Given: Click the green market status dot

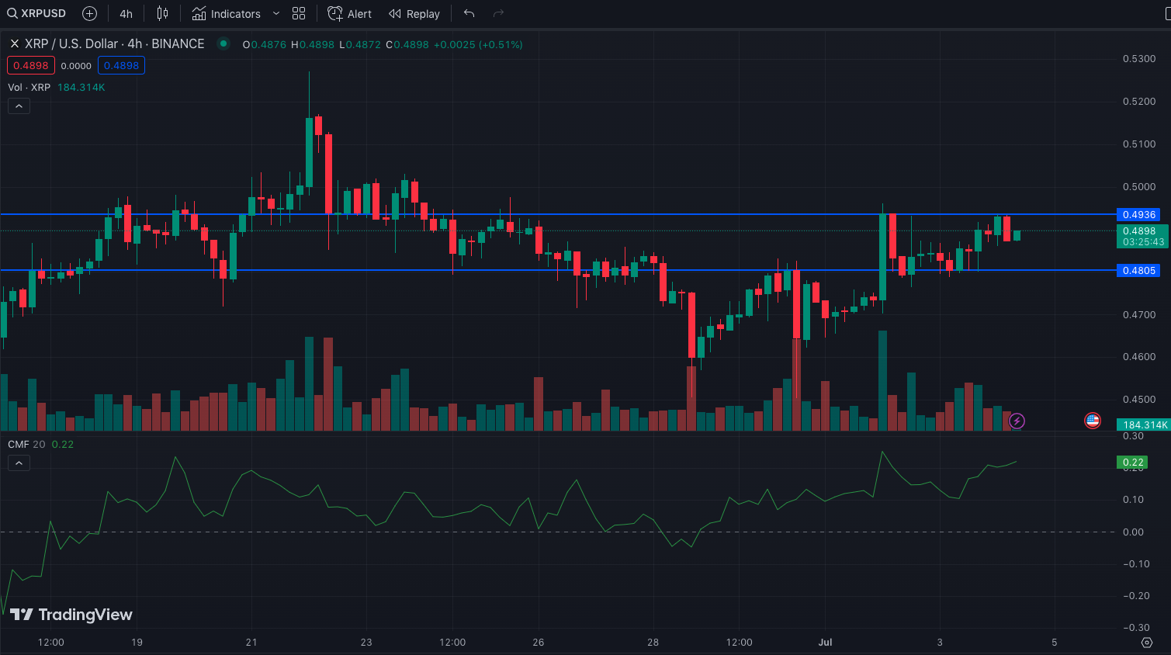Looking at the screenshot, I should (x=223, y=43).
